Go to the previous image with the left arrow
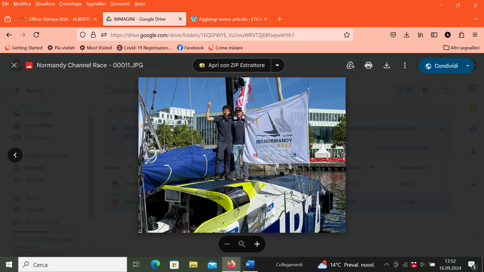The image size is (484, 272). (15, 155)
